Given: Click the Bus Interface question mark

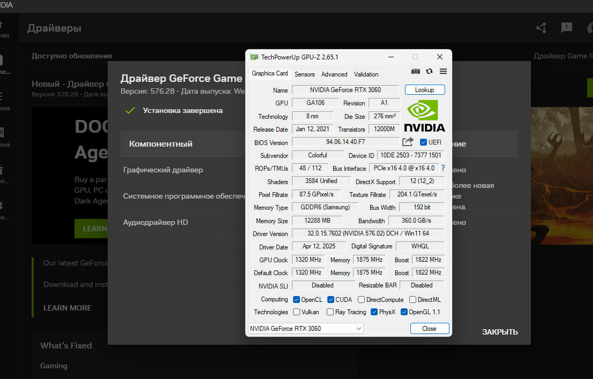Looking at the screenshot, I should coord(443,168).
